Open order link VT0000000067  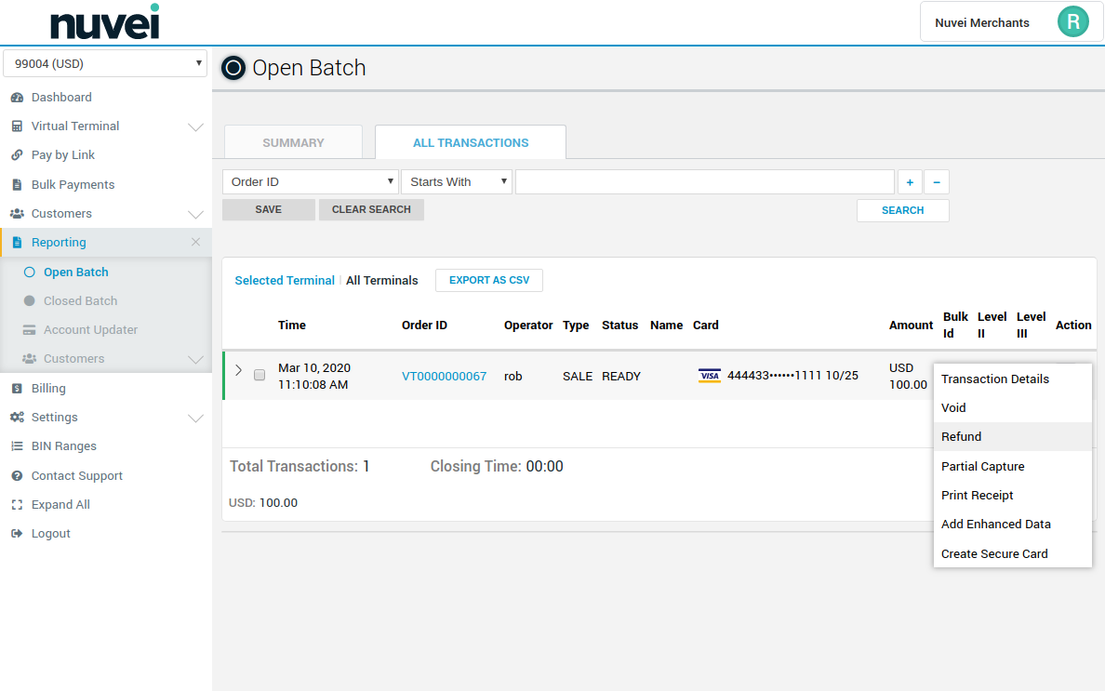[x=444, y=376]
